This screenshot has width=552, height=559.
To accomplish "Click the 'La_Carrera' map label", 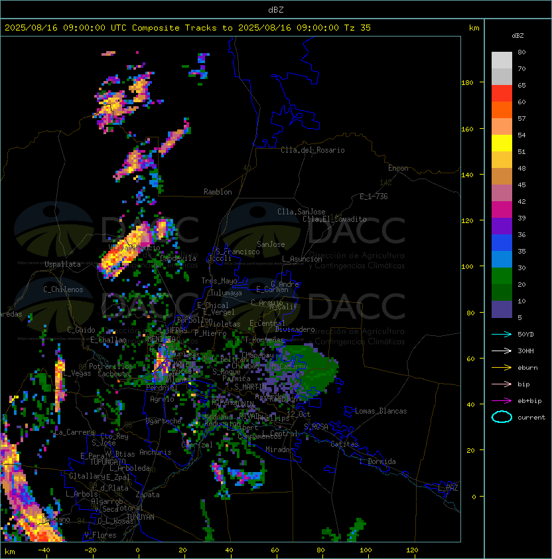I will [x=75, y=432].
